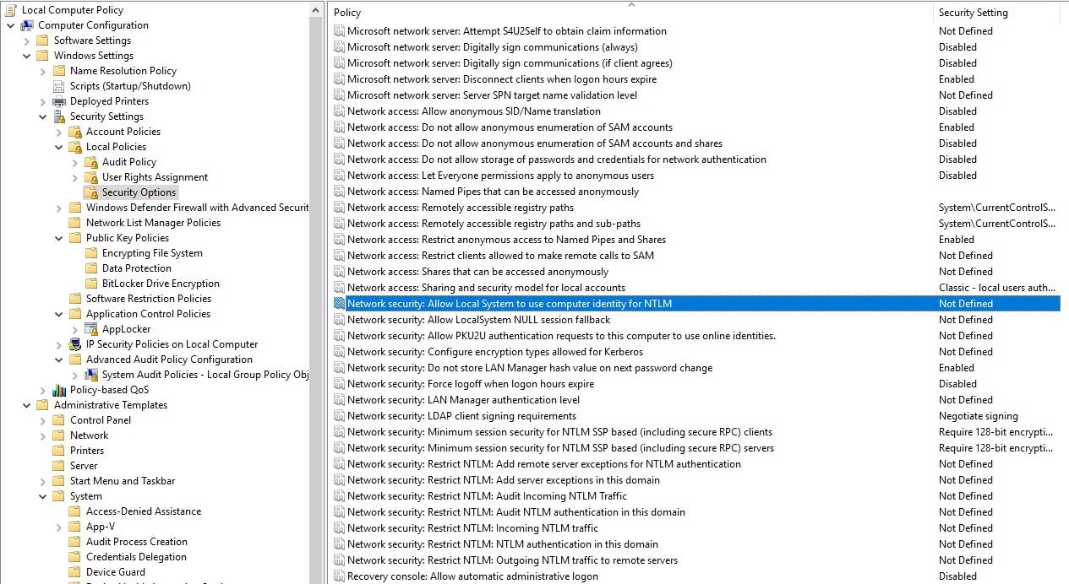Click the Scripts (Startup/Shutdown) icon
1069x584 pixels.
point(59,86)
